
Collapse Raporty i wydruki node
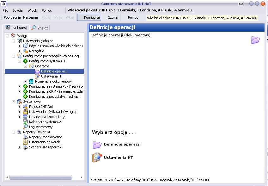click(x=13, y=132)
